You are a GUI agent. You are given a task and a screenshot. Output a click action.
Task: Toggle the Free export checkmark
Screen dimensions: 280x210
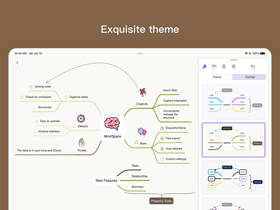pyautogui.click(x=162, y=138)
